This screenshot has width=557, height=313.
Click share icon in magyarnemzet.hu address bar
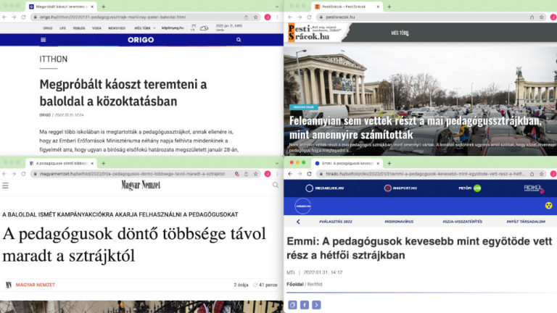point(246,174)
